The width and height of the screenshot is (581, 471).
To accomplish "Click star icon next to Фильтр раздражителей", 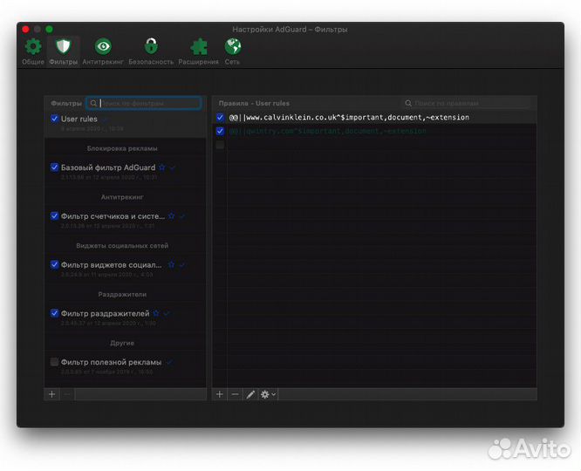I will point(156,313).
